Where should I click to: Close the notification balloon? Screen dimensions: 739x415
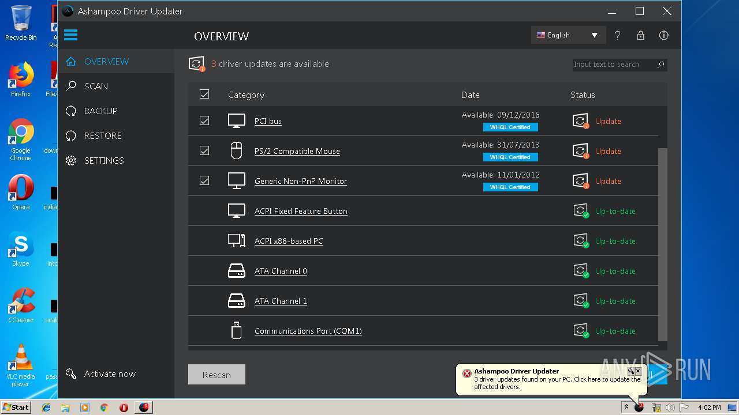638,371
